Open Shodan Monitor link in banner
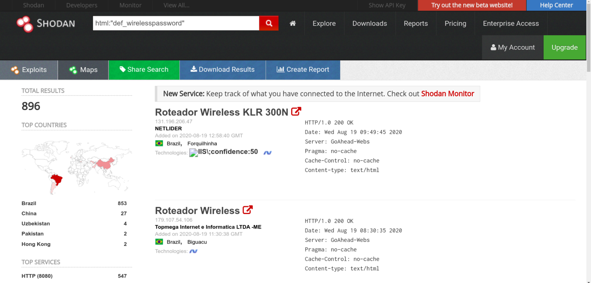 (447, 94)
